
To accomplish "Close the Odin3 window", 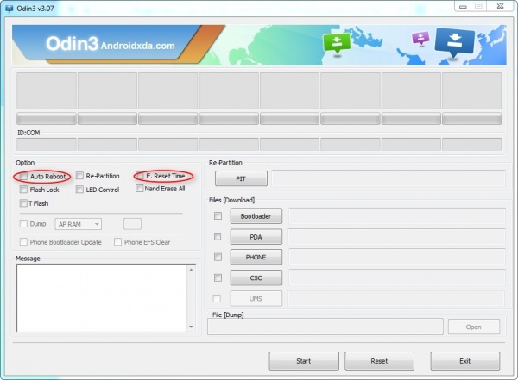I will 501,6.
